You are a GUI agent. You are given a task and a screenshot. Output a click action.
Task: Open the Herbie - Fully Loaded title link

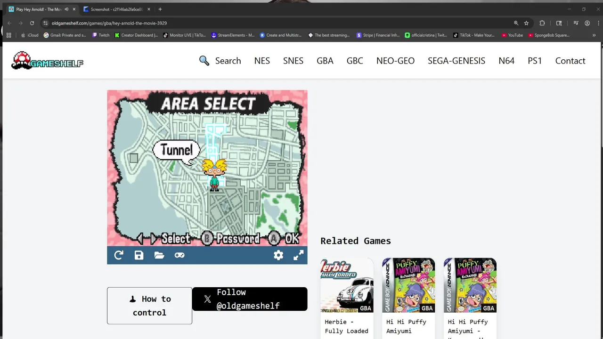(x=346, y=326)
